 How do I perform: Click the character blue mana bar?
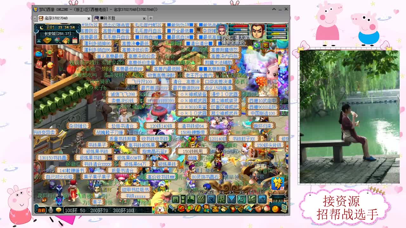(x=278, y=30)
